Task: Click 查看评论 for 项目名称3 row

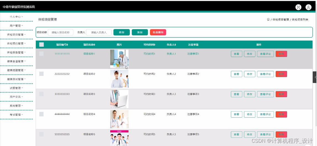Action: (265, 94)
